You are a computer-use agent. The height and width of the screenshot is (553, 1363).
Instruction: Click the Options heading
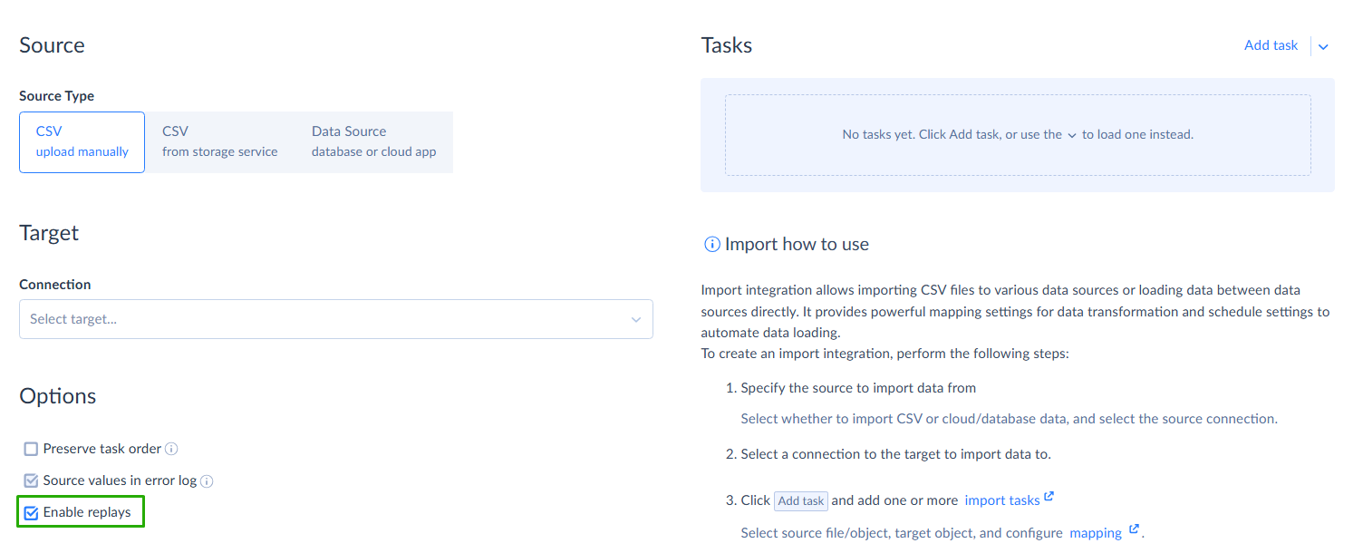coord(58,396)
